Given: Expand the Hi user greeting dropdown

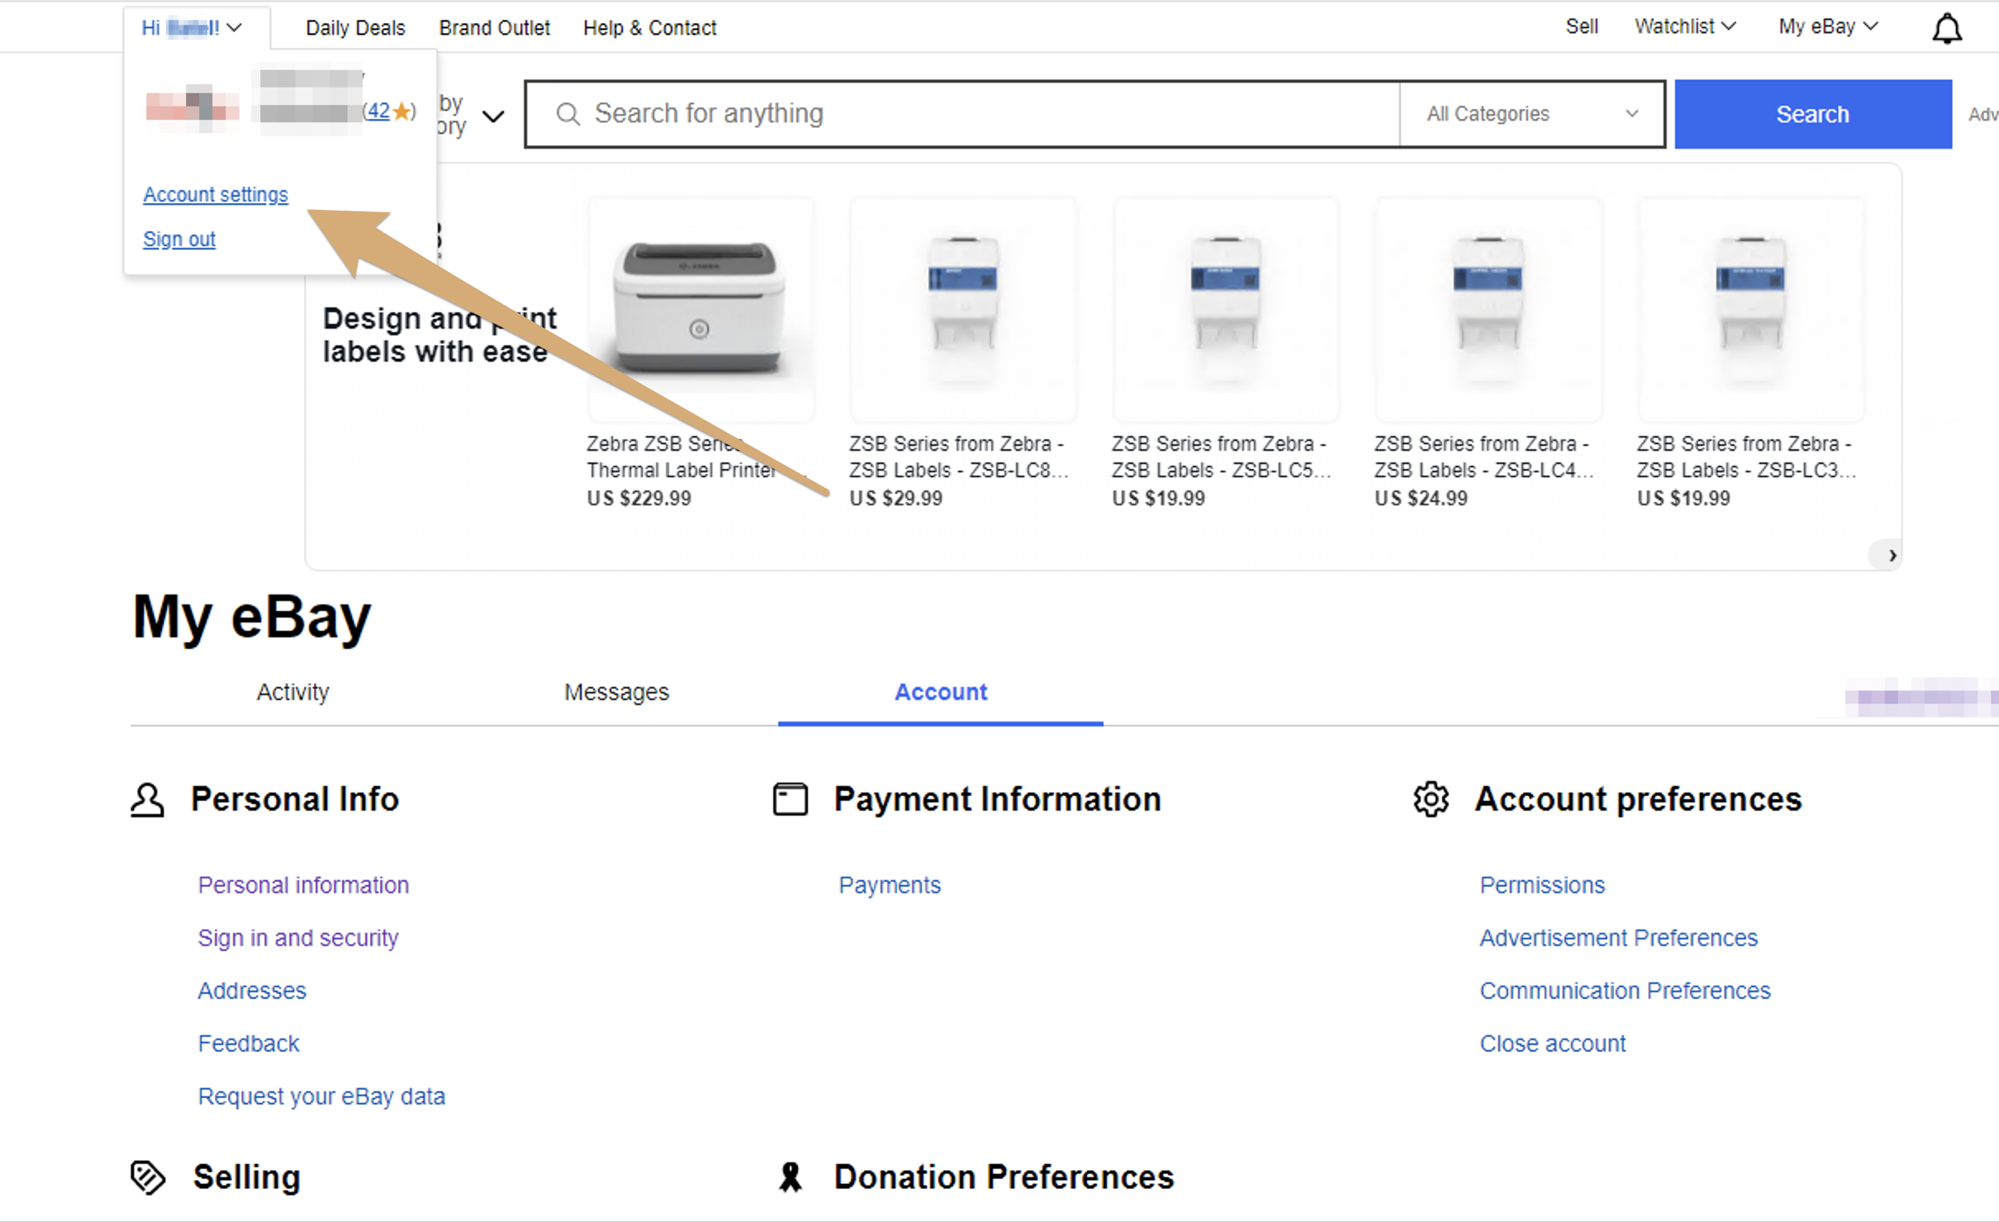Looking at the screenshot, I should pos(192,28).
